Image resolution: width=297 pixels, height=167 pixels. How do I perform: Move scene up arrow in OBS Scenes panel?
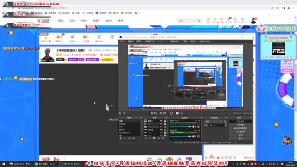tap(129, 138)
